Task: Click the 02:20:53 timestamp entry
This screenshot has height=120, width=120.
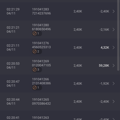Action: [x=13, y=65]
